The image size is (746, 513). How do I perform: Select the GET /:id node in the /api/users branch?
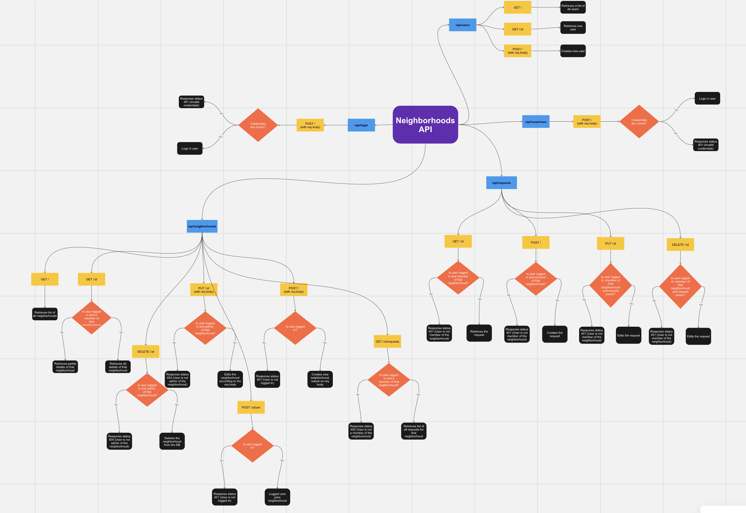517,29
